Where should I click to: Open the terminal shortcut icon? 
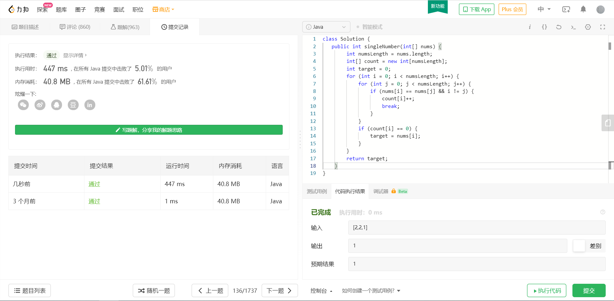[573, 27]
